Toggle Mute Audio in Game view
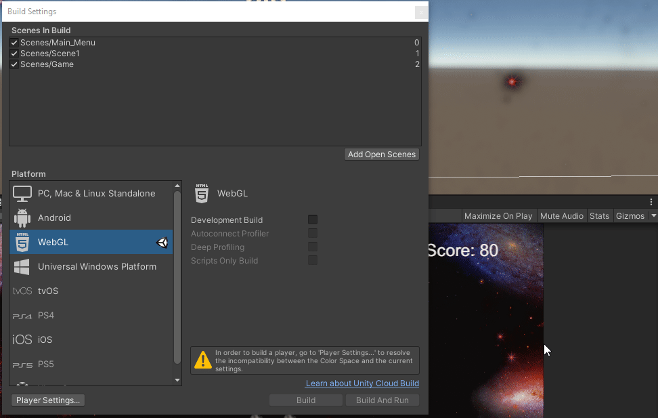The height and width of the screenshot is (418, 658). (561, 216)
